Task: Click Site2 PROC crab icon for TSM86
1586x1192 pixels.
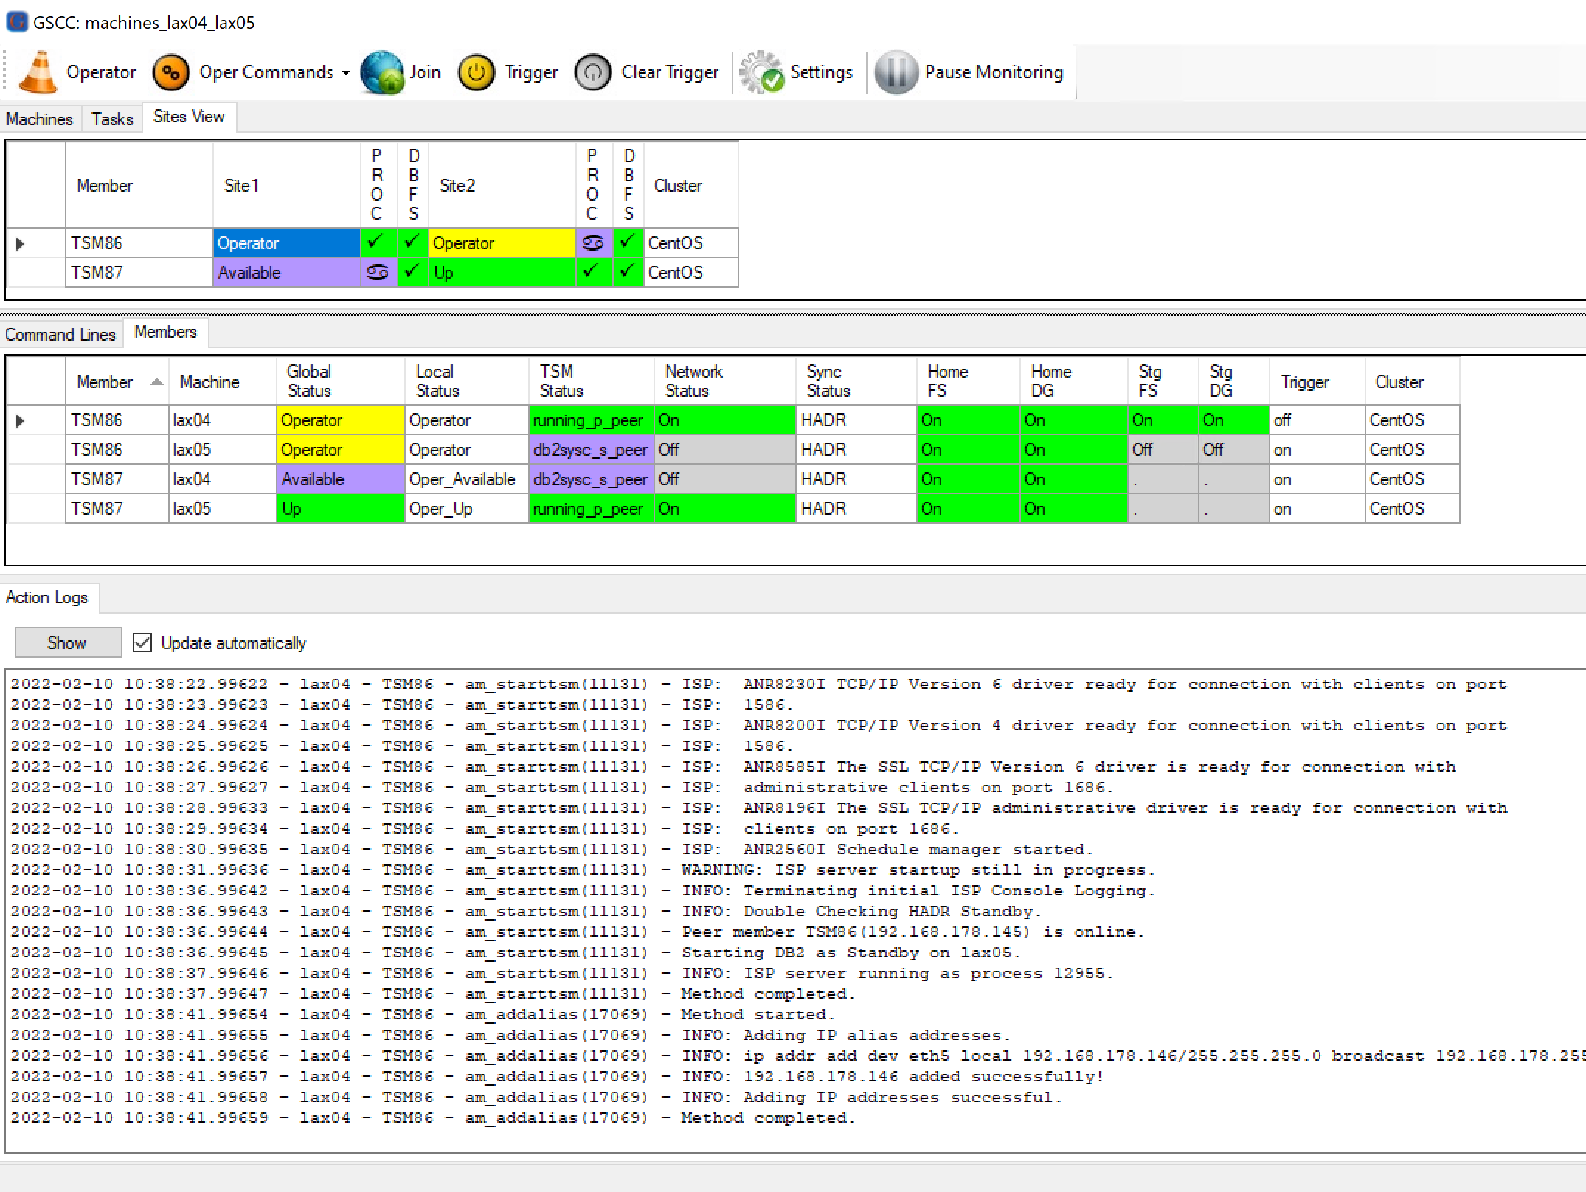Action: (593, 242)
